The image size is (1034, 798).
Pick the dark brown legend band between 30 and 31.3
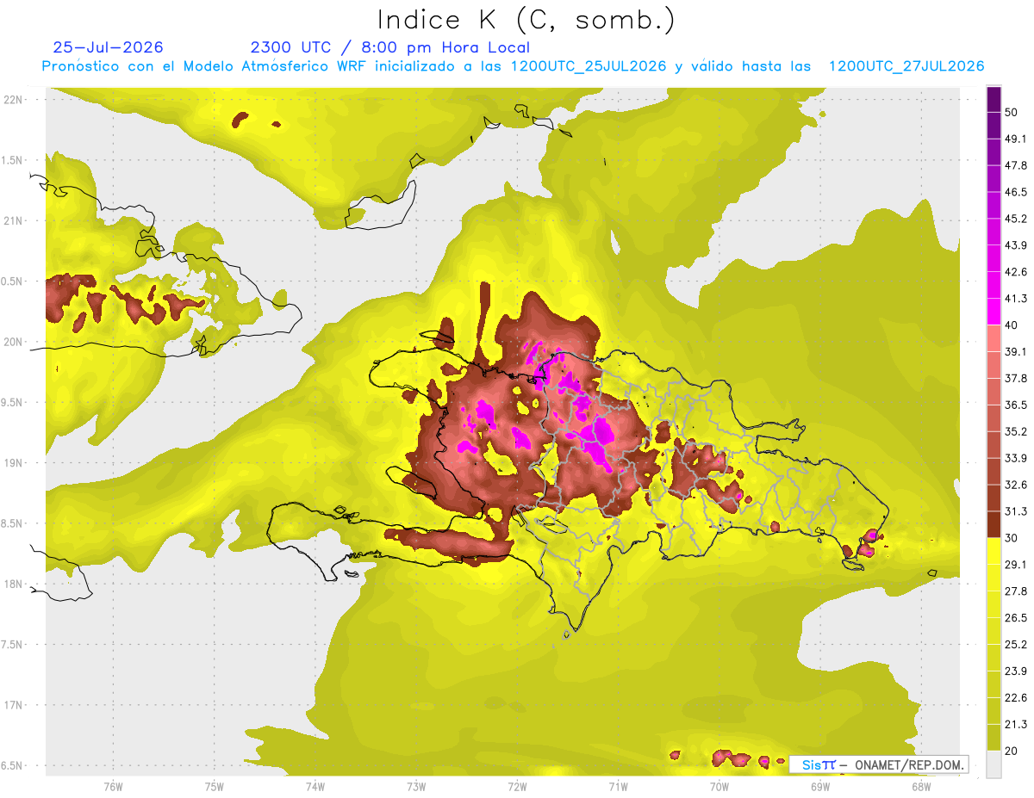tap(994, 524)
